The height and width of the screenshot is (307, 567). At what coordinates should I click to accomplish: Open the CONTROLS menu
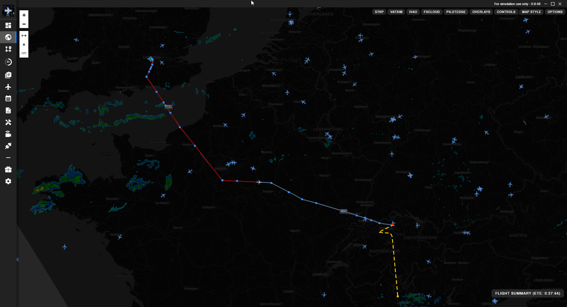pyautogui.click(x=506, y=12)
